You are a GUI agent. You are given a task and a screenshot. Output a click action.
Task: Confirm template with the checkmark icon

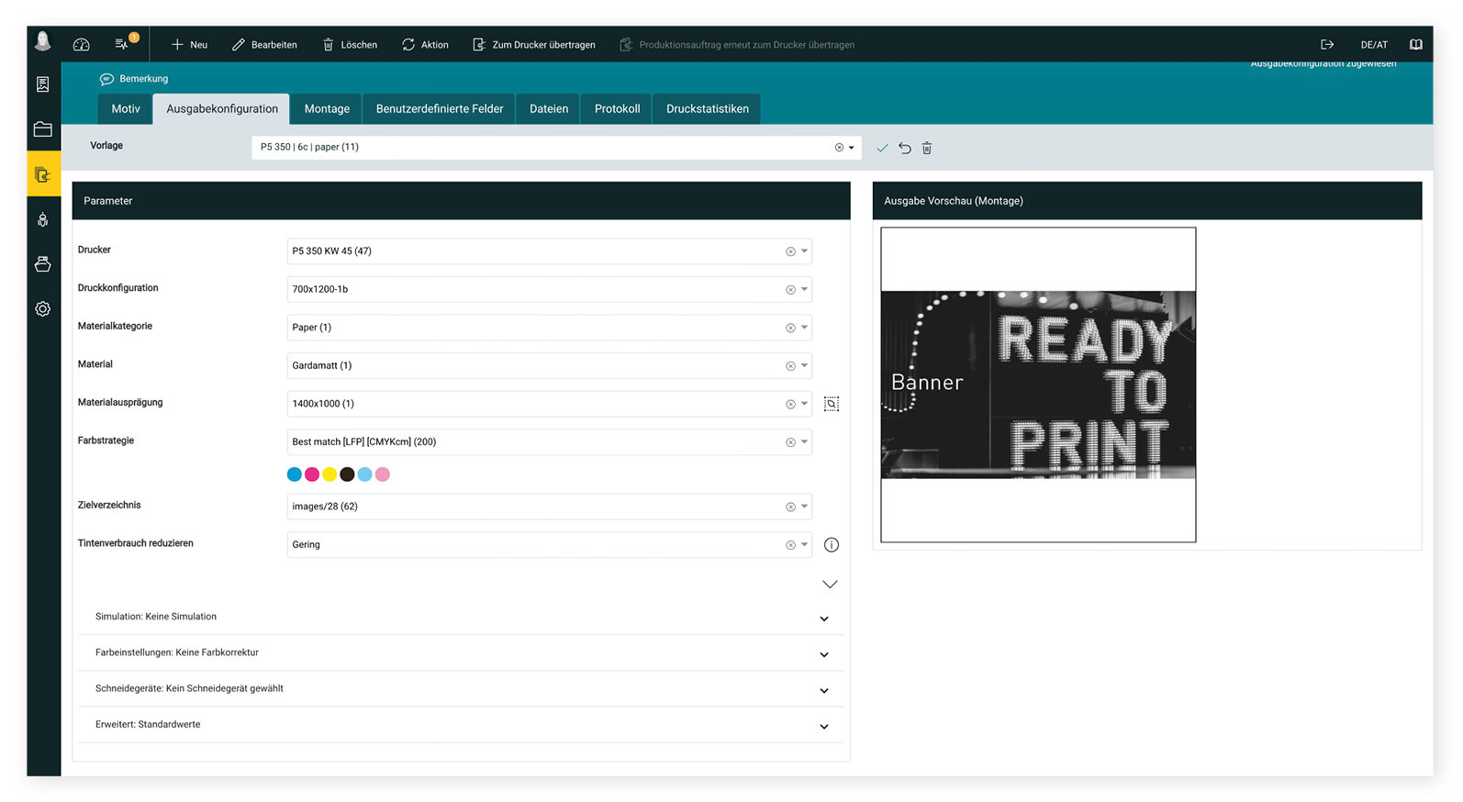pyautogui.click(x=882, y=148)
